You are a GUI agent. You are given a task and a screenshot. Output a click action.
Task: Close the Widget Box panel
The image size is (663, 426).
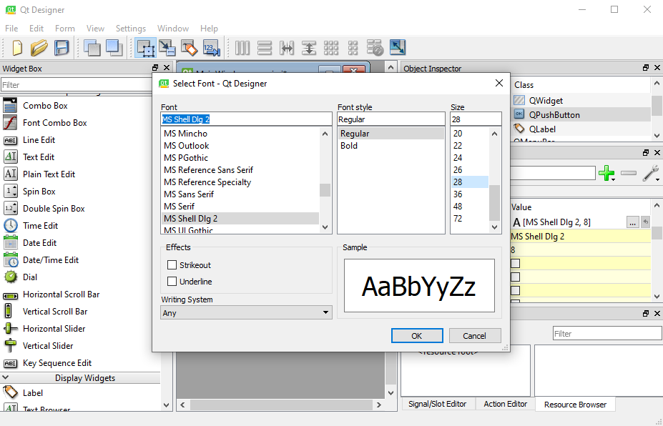tap(167, 68)
